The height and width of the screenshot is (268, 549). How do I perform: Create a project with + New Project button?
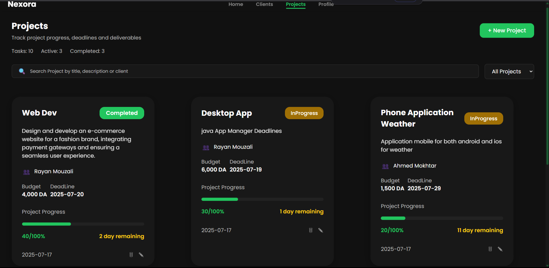click(506, 30)
